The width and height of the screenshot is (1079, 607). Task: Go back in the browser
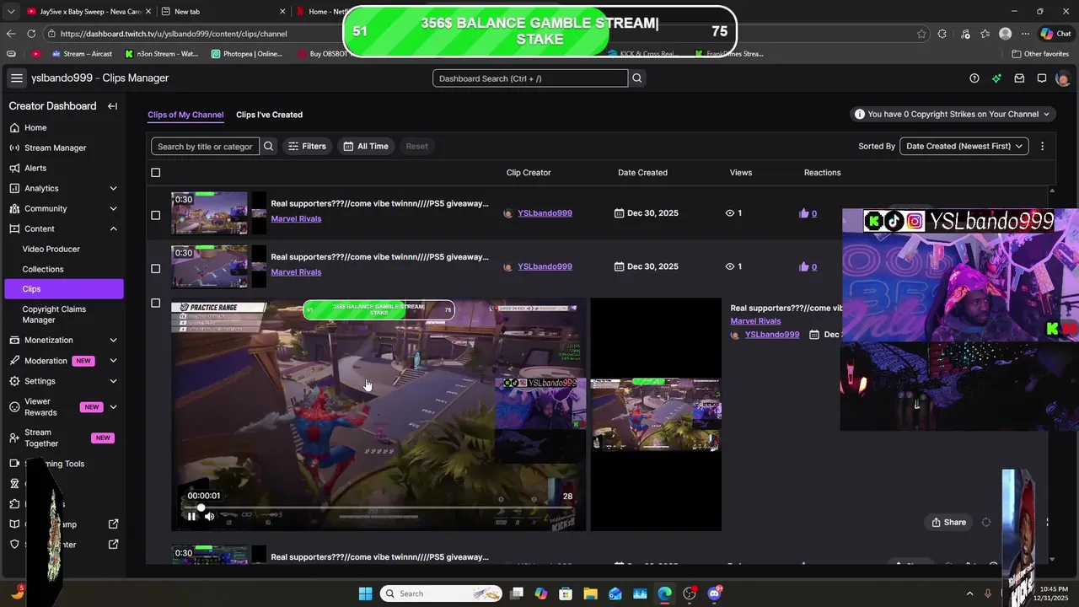tap(11, 34)
